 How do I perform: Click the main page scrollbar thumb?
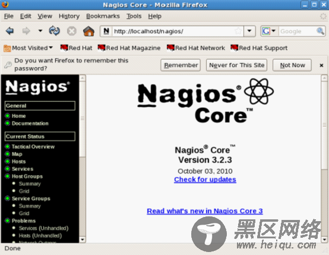click(x=324, y=125)
